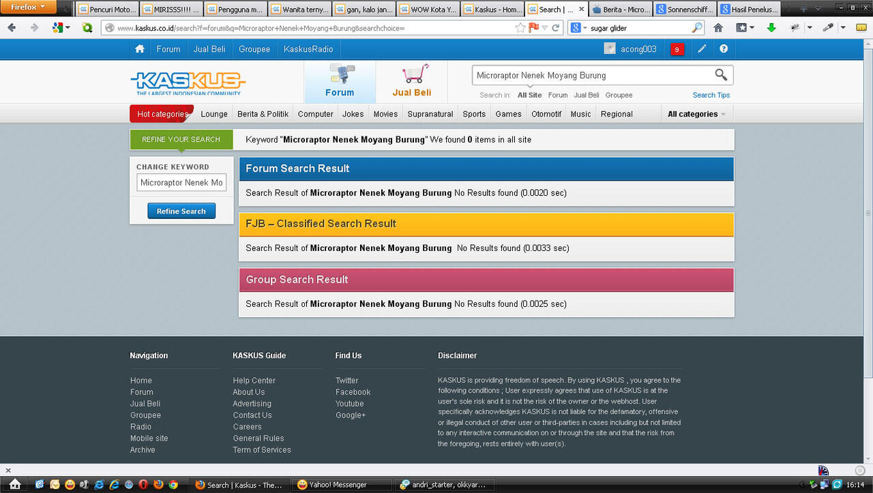873x493 pixels.
Task: Open the Search Tips link
Action: [x=711, y=95]
